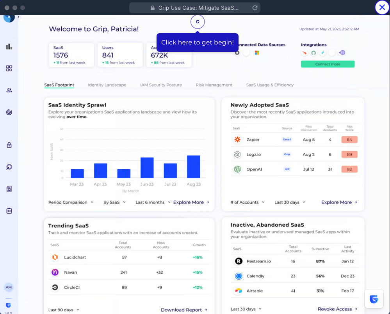Click the Aug 23 bar in chart
This screenshot has width=390, height=314.
[194, 167]
